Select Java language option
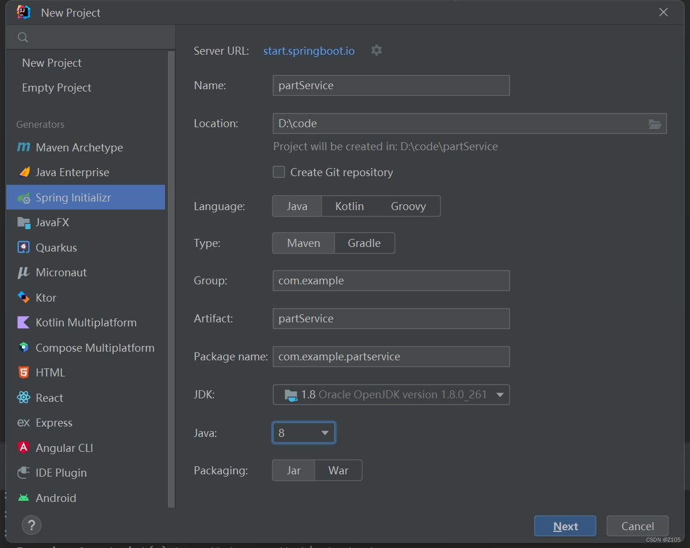The width and height of the screenshot is (690, 548). (297, 206)
